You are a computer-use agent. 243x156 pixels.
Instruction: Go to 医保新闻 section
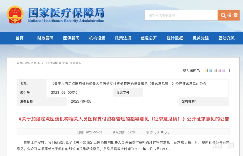pyautogui.click(x=71, y=38)
